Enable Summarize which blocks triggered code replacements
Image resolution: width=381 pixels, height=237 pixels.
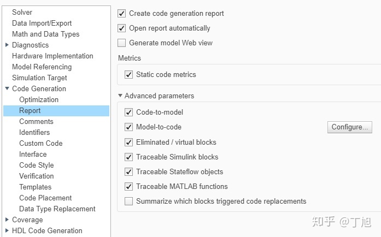[129, 201]
